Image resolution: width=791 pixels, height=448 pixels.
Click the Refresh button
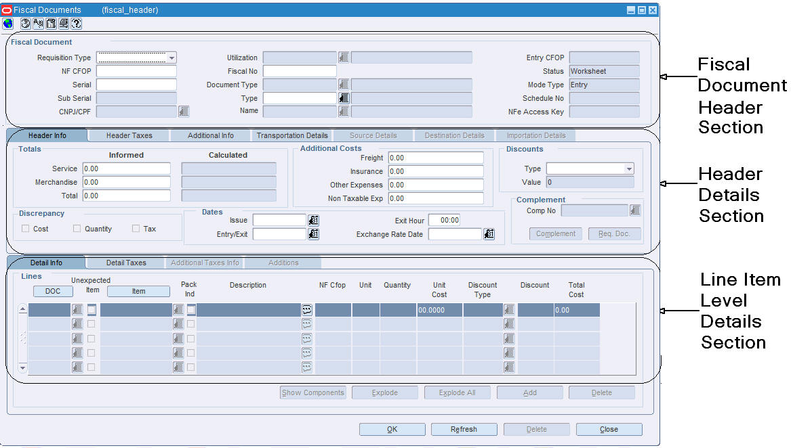click(x=464, y=429)
